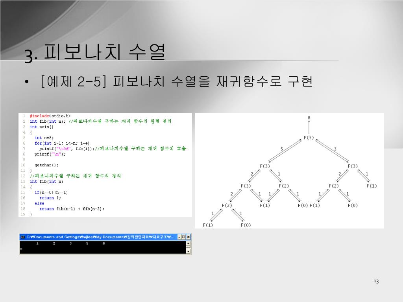Screen dimensions: 403x302
Task: Click the 'for(int i=1; i<=n; i++)' line
Action: [62, 143]
